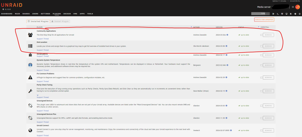Open Support Thread for Dynamix System Temperature

pyautogui.click(x=43, y=70)
